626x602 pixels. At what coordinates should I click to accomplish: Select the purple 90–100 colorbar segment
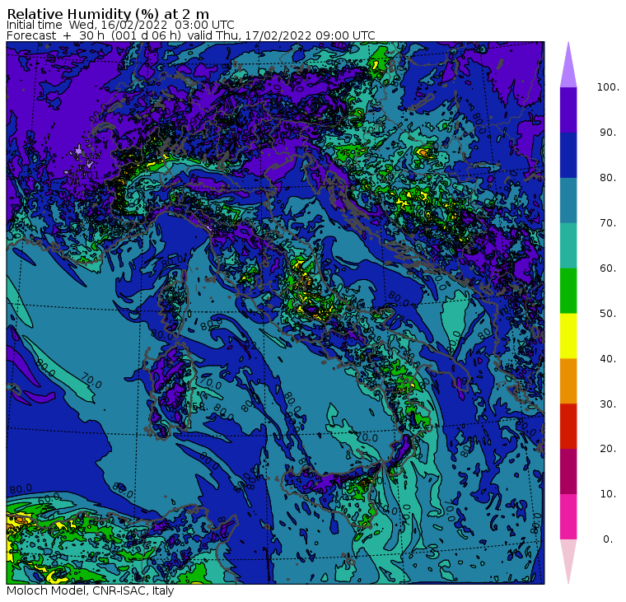pos(568,110)
